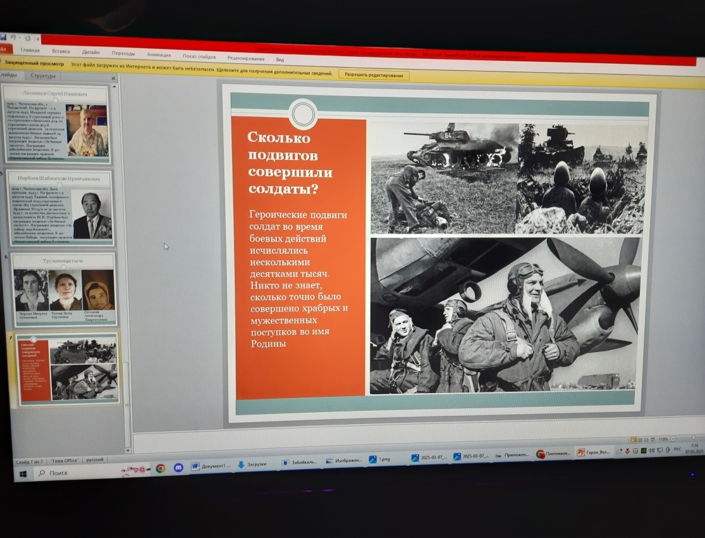Click the network tray icon

660,450
